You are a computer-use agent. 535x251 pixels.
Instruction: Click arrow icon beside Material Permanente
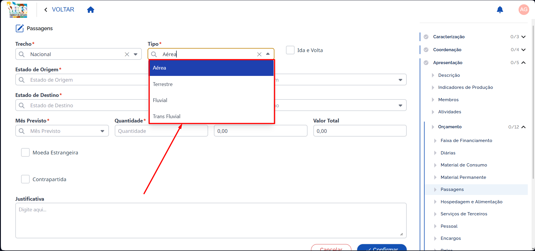(x=435, y=177)
